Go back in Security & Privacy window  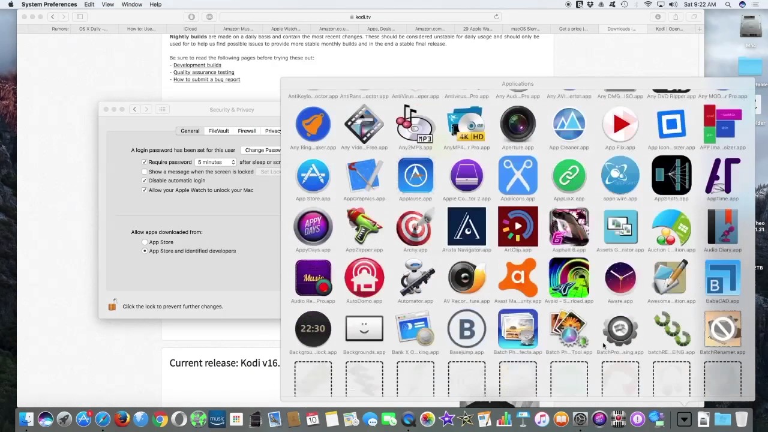coord(134,109)
